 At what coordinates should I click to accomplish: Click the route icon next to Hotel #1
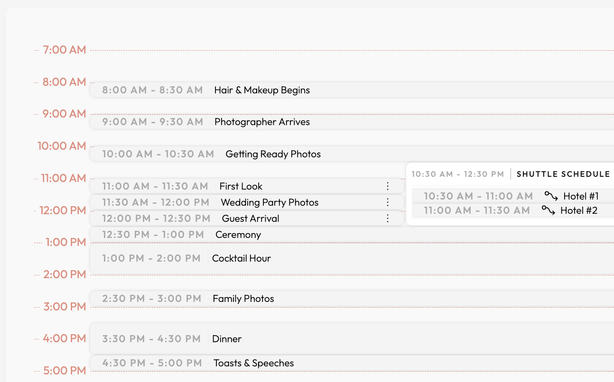coord(551,196)
